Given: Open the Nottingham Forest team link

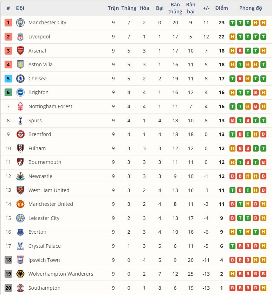Looking at the screenshot, I should tap(50, 106).
